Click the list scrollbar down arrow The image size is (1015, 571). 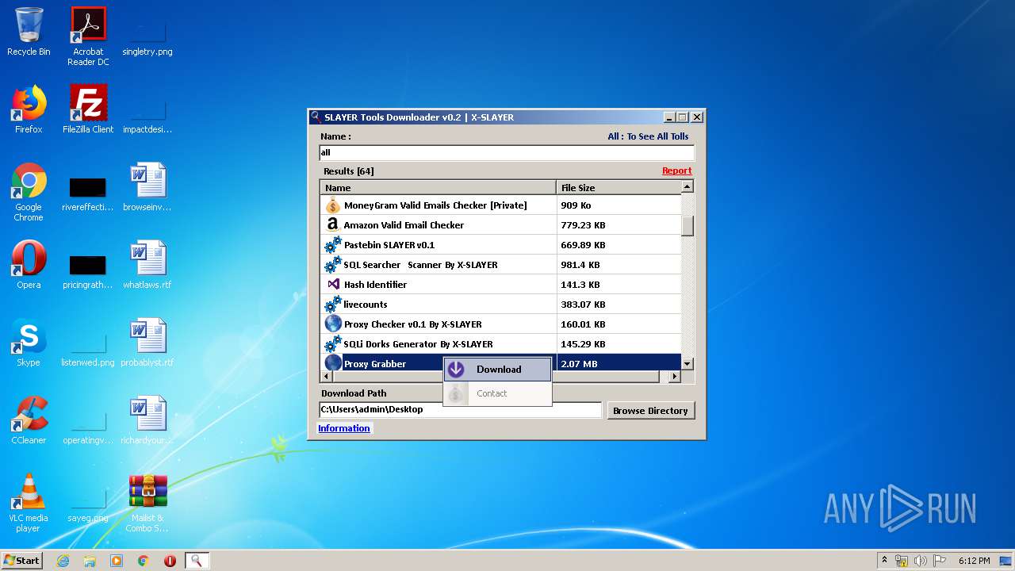[x=688, y=363]
